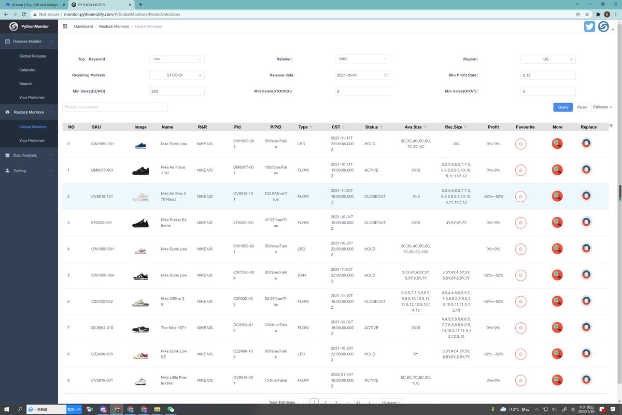Favourite the CW1589-001 Nike Dunk Low row

click(x=521, y=144)
